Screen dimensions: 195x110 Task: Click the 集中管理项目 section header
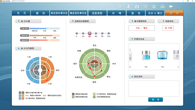pos(142,21)
